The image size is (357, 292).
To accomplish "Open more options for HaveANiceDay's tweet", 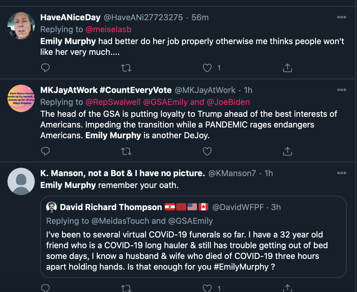I will 342,17.
